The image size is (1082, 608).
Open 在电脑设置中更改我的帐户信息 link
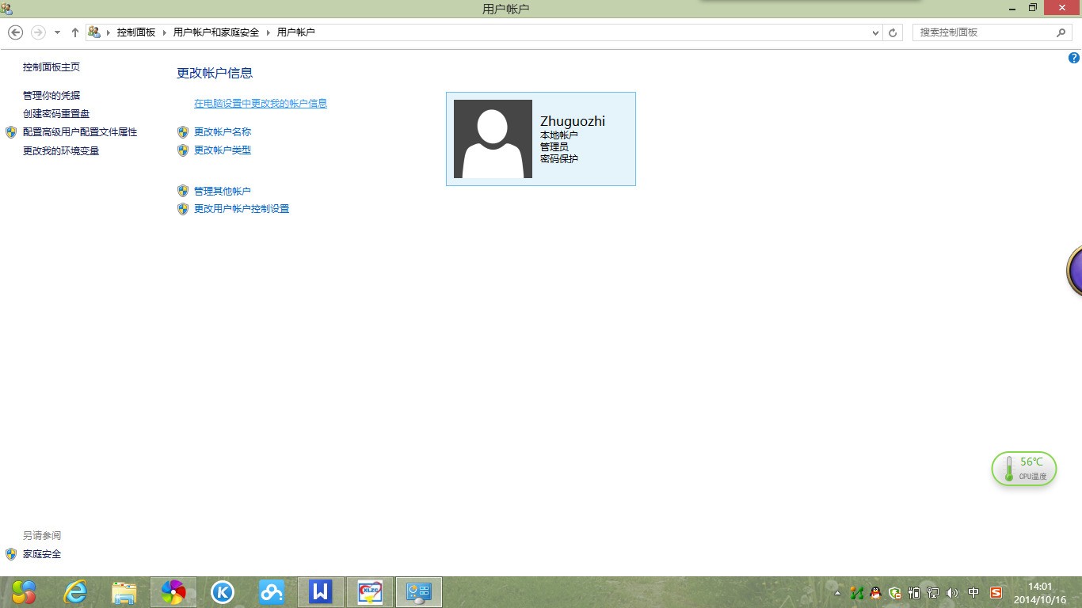(x=261, y=104)
